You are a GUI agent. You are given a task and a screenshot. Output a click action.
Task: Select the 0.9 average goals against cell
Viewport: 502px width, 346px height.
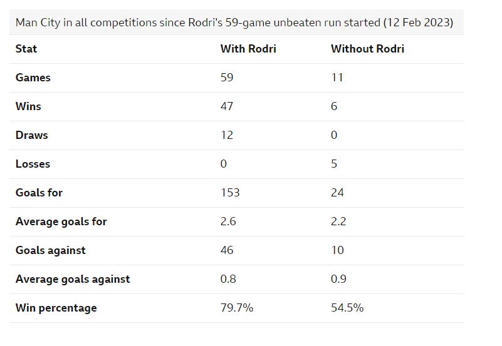pos(338,279)
